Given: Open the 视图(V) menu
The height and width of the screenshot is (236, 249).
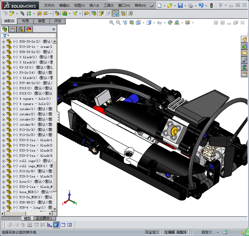Looking at the screenshot, I should [x=79, y=5].
